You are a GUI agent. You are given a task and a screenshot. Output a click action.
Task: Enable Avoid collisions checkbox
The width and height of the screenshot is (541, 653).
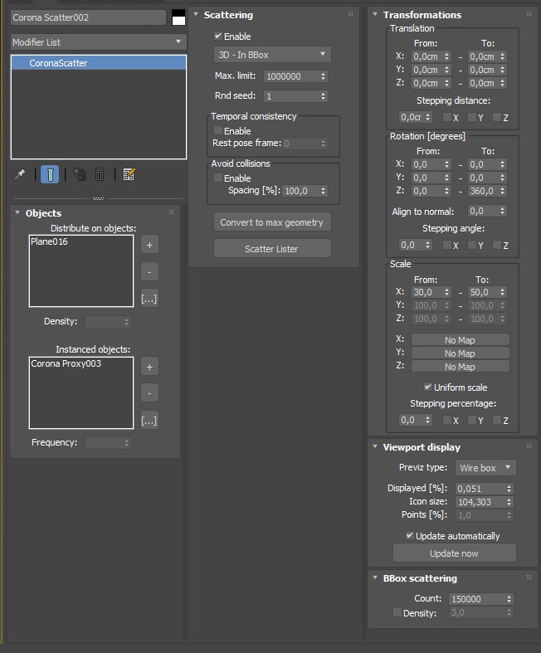pyautogui.click(x=218, y=178)
